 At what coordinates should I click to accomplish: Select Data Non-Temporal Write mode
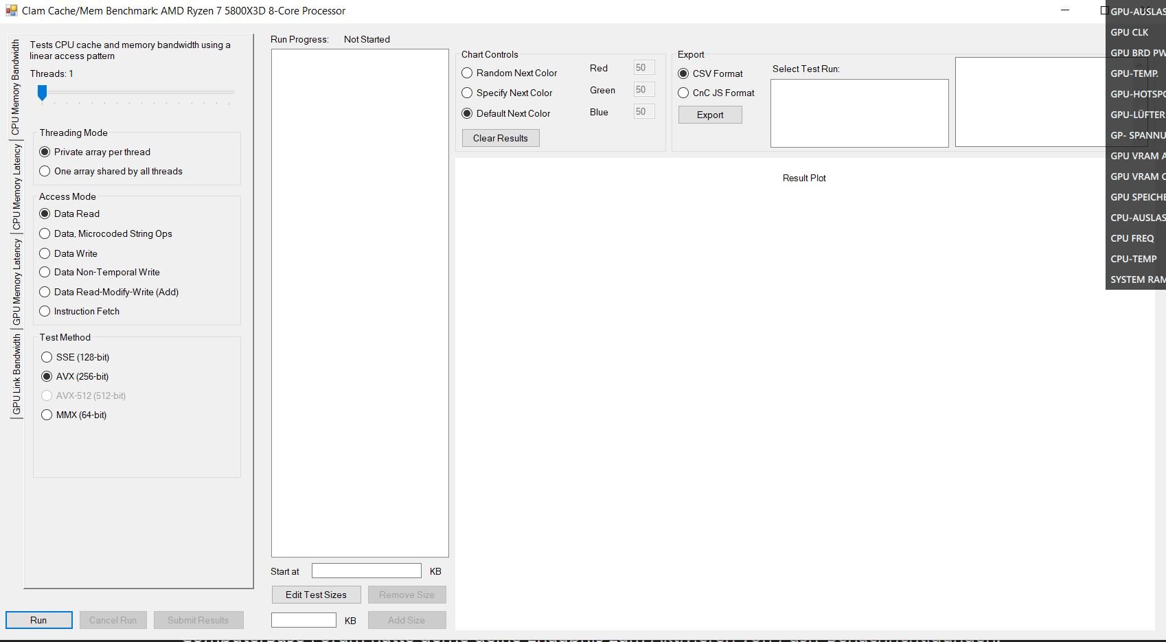(x=100, y=272)
